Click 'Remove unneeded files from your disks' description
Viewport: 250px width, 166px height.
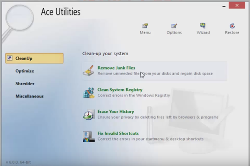(155, 73)
